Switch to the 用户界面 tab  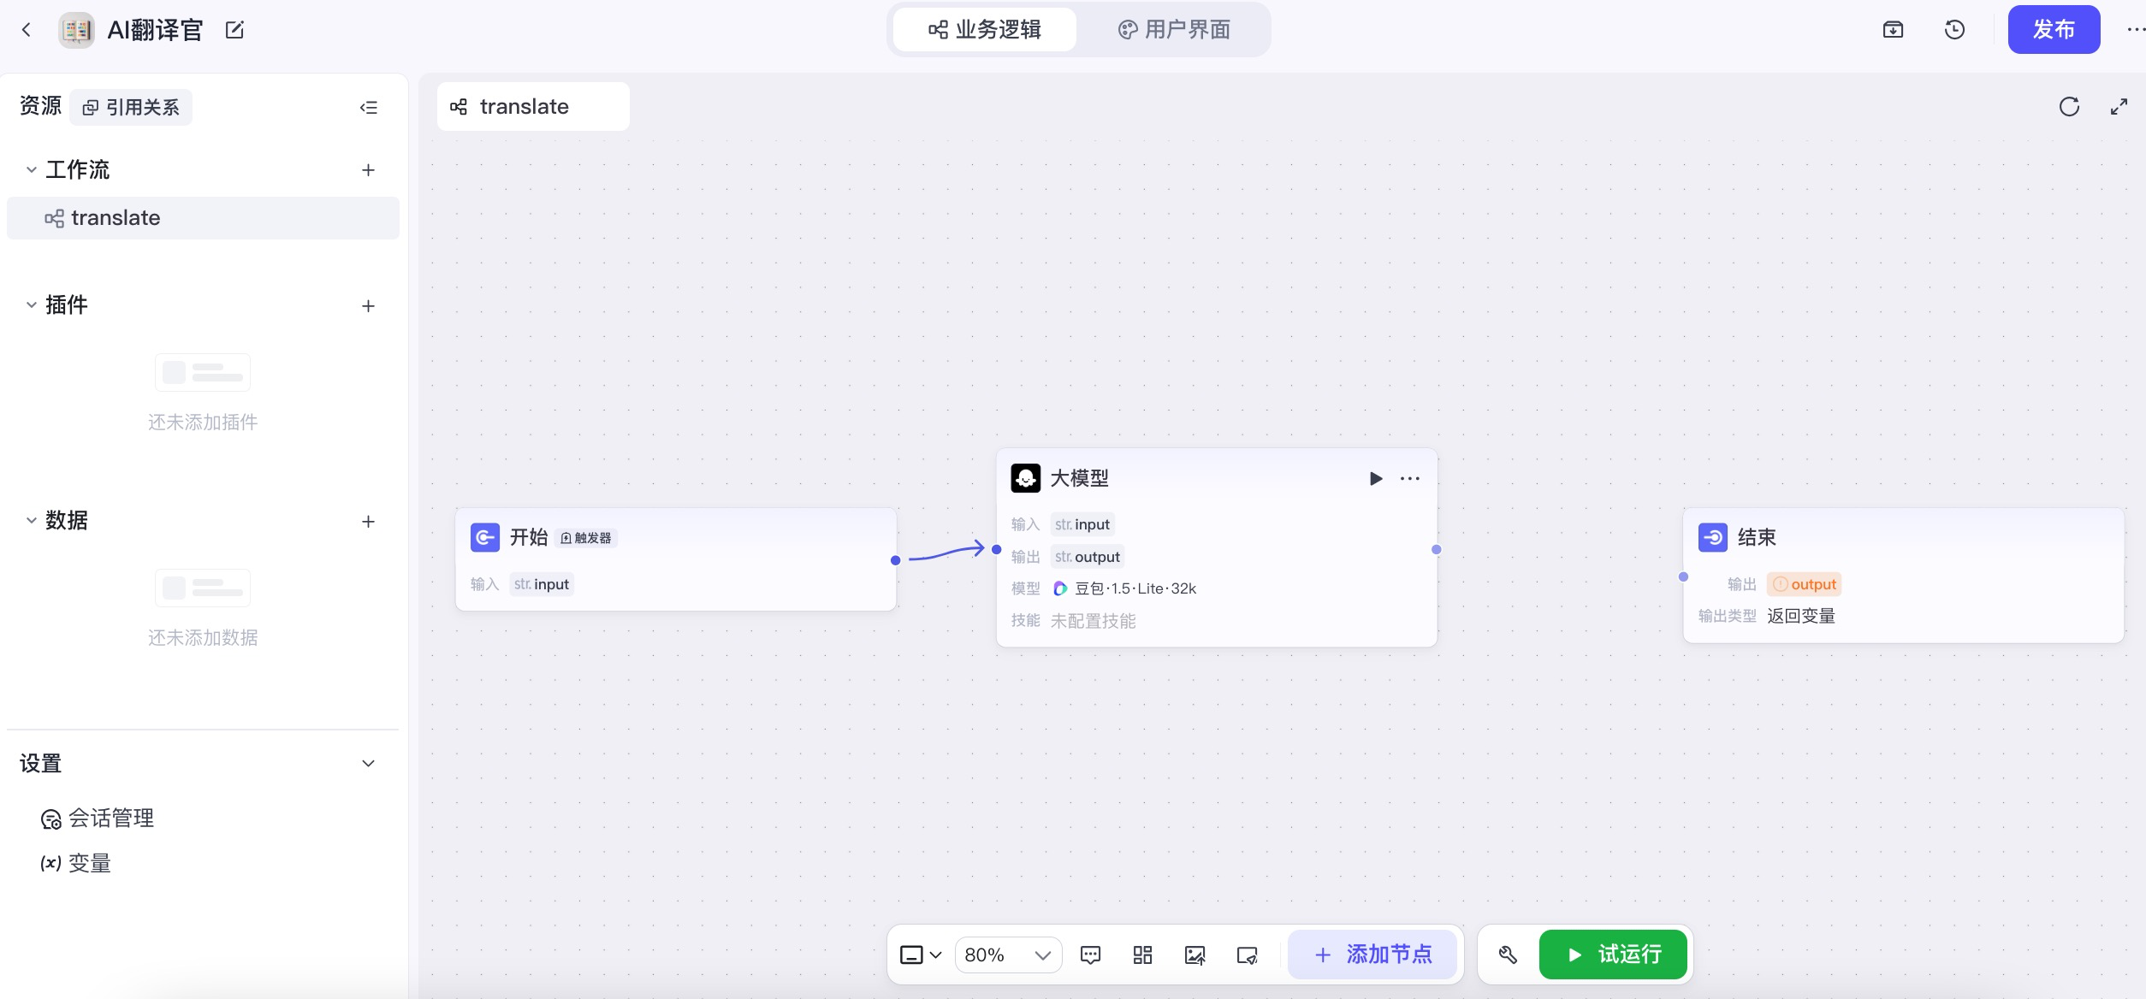(x=1174, y=29)
